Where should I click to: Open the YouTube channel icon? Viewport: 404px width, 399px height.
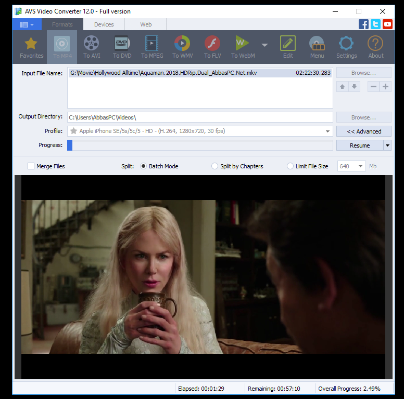[x=387, y=24]
